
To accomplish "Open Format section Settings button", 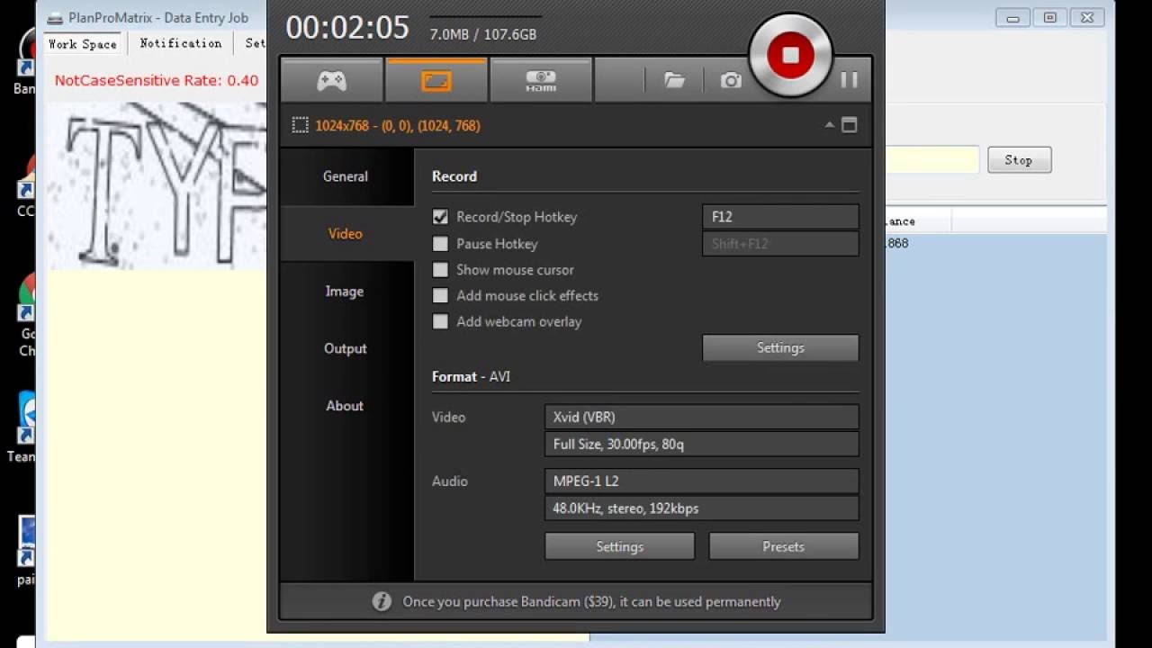I will 620,546.
